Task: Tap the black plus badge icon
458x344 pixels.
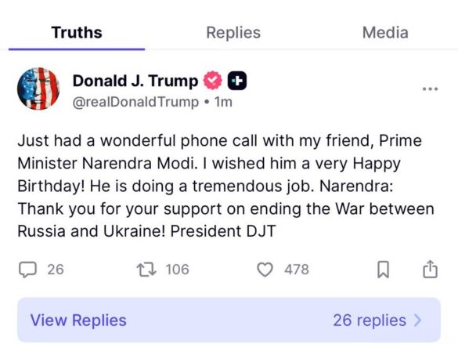Action: [x=237, y=81]
